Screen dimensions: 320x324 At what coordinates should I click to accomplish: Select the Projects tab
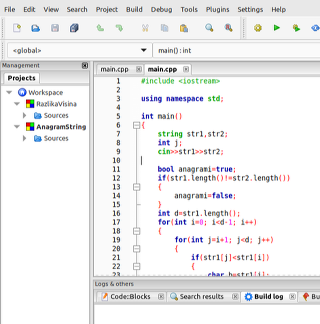pyautogui.click(x=22, y=78)
